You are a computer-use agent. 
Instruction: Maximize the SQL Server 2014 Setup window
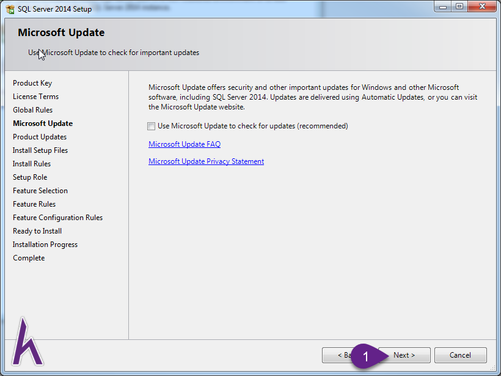coord(459,7)
